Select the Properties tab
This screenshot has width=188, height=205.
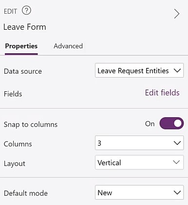[x=21, y=46]
